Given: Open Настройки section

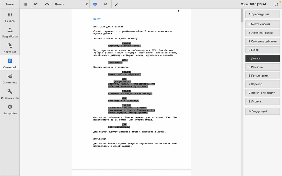Looking at the screenshot, I should click(10, 110).
